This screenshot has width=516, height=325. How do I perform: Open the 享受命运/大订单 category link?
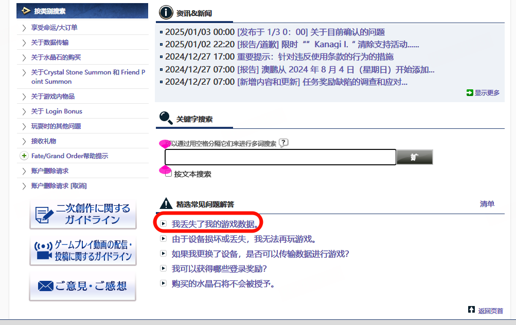tap(55, 28)
